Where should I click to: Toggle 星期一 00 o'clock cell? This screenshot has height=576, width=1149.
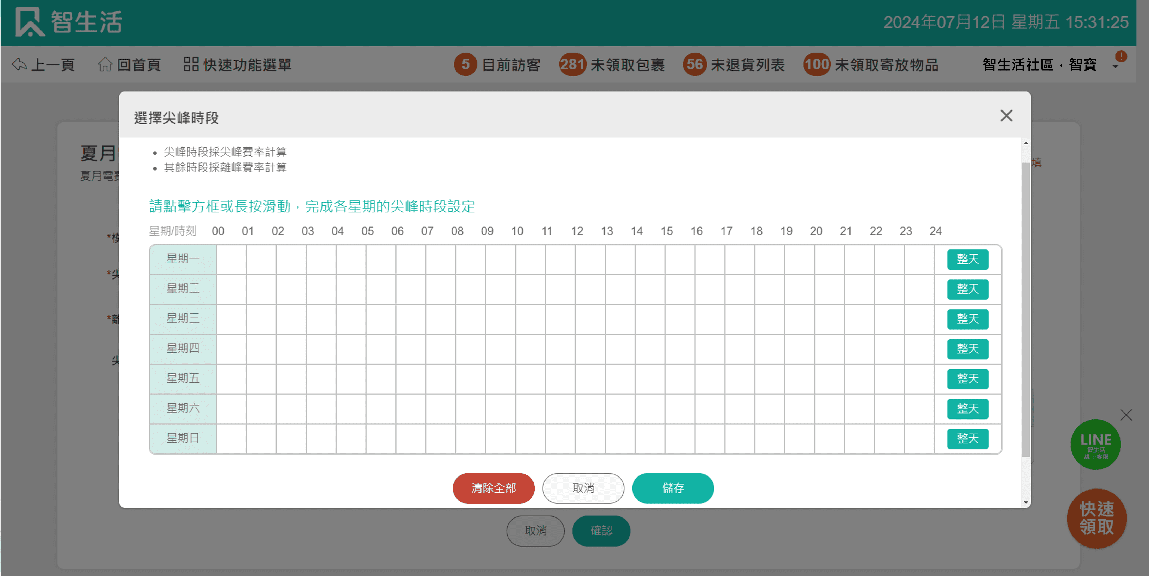(231, 259)
